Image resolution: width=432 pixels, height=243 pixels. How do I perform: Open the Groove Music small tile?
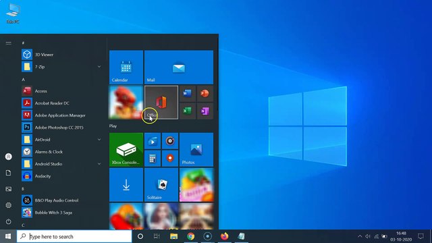pyautogui.click(x=170, y=141)
